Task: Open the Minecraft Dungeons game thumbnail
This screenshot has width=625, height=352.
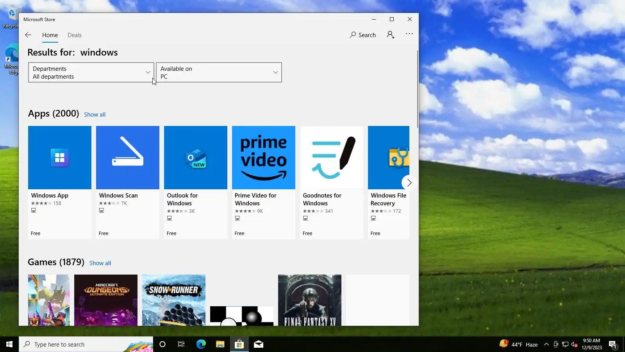Action: [106, 300]
